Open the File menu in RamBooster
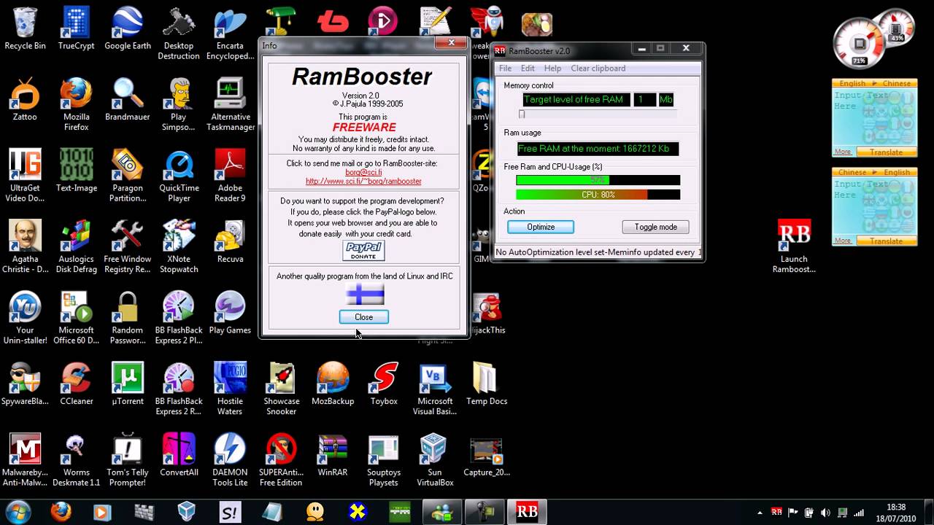This screenshot has width=934, height=525. [505, 68]
